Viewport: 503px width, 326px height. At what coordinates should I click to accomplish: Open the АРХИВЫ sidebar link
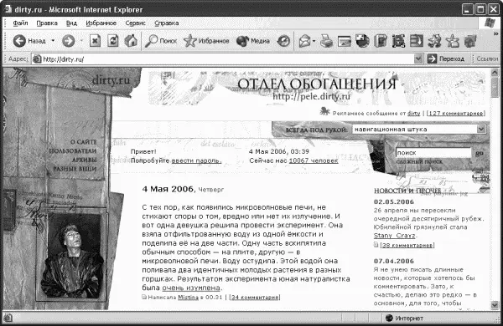pos(84,160)
